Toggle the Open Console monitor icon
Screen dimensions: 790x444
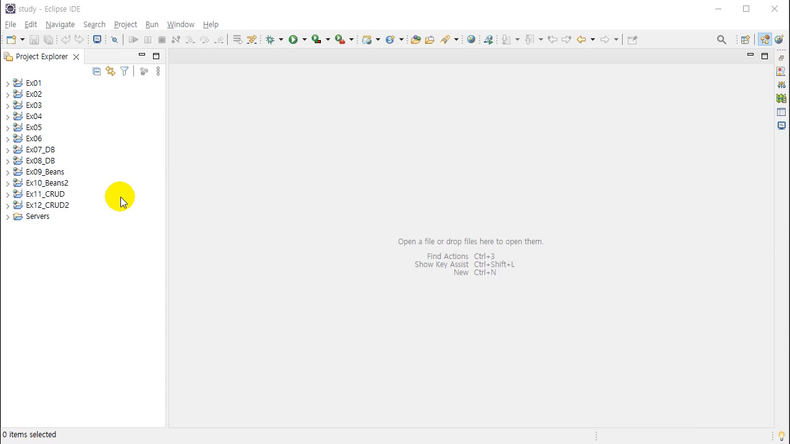point(97,39)
